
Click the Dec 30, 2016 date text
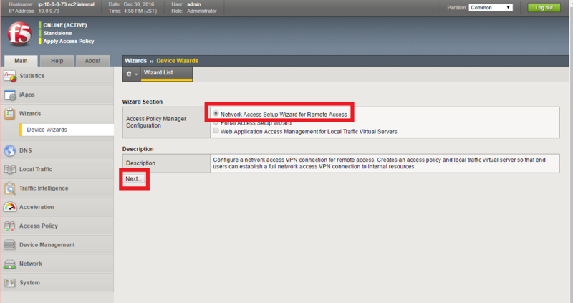point(139,4)
